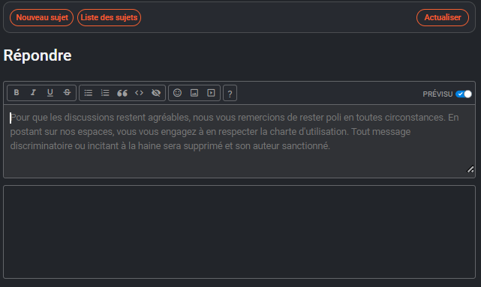Toggle the PRÉVISU preview switch

(464, 94)
